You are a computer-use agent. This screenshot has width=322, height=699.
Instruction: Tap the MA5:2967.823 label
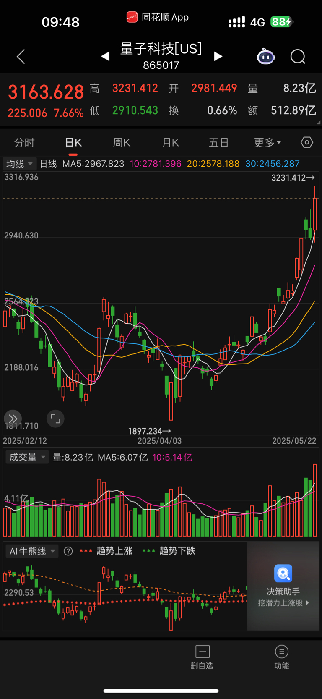pos(93,164)
